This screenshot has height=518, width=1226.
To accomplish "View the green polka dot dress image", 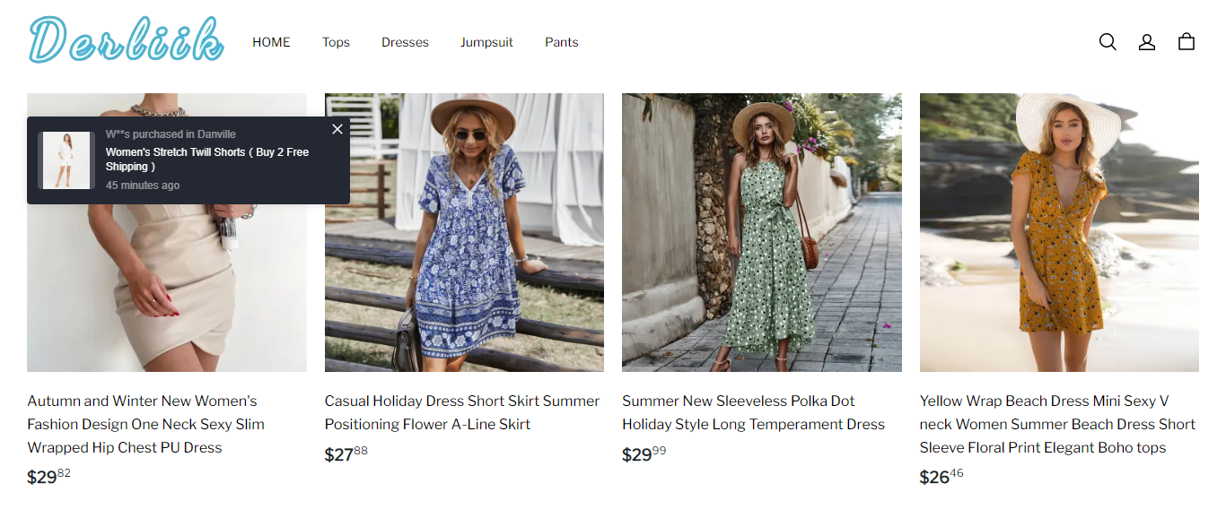I will 761,233.
